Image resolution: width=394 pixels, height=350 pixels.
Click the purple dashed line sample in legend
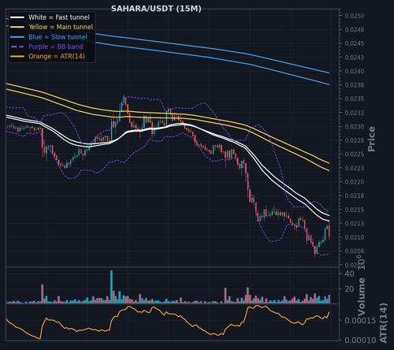pos(17,47)
